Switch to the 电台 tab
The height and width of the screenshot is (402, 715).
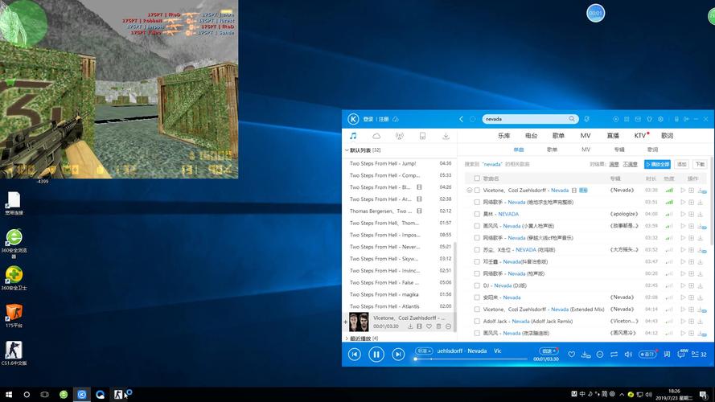click(532, 136)
